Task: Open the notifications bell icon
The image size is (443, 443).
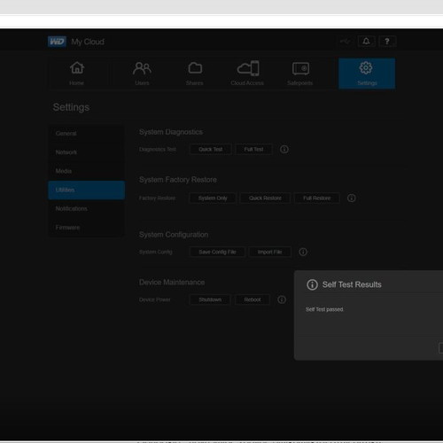Action: click(366, 42)
